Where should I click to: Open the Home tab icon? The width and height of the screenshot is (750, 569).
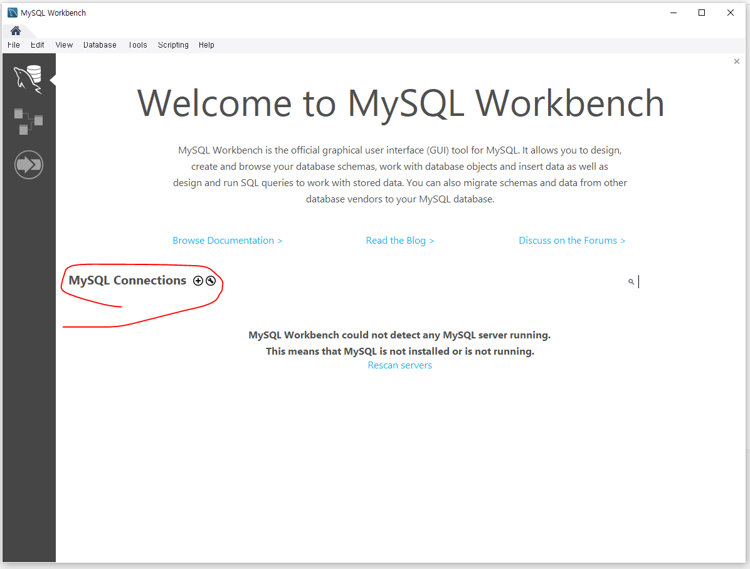(x=16, y=31)
